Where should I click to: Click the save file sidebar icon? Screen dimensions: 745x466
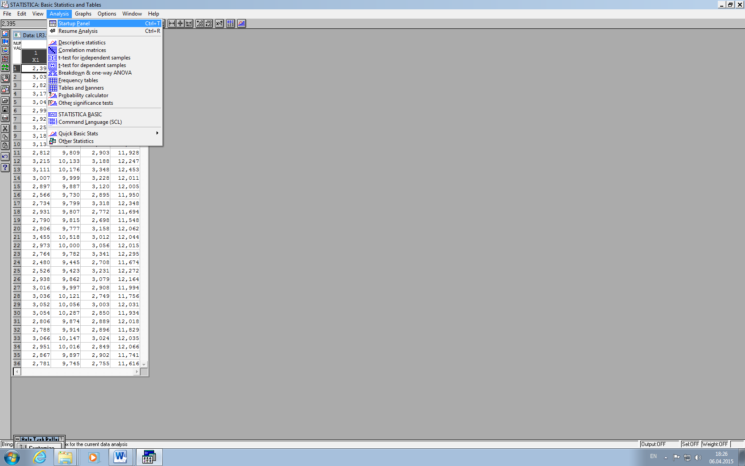click(x=5, y=109)
